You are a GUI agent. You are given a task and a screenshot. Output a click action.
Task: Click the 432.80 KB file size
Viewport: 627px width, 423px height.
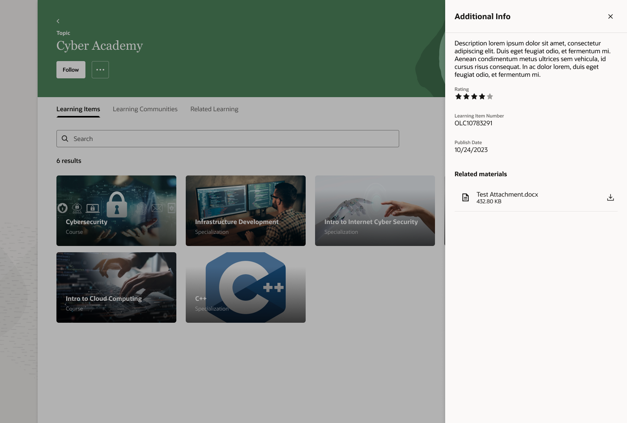(489, 202)
